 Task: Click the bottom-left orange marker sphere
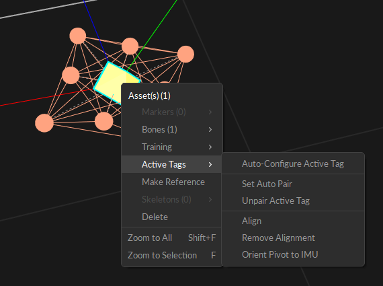coord(44,123)
